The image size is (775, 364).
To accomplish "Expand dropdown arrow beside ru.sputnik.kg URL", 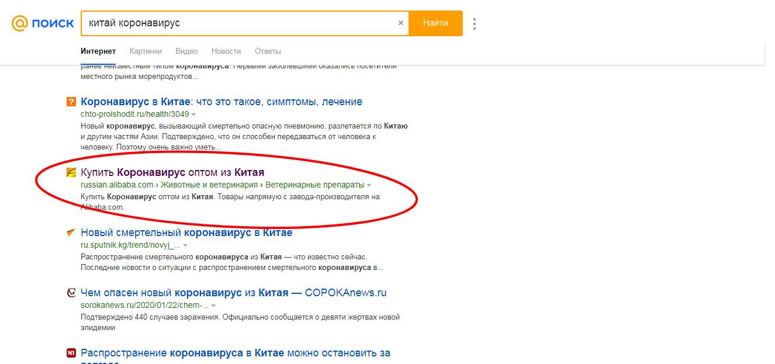I will (185, 246).
